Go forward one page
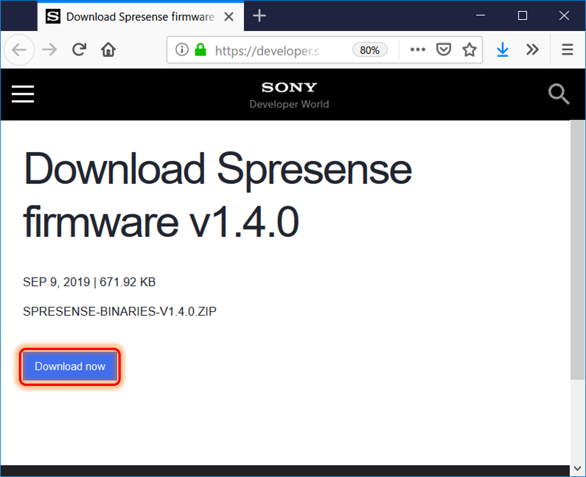This screenshot has width=586, height=477. (49, 50)
